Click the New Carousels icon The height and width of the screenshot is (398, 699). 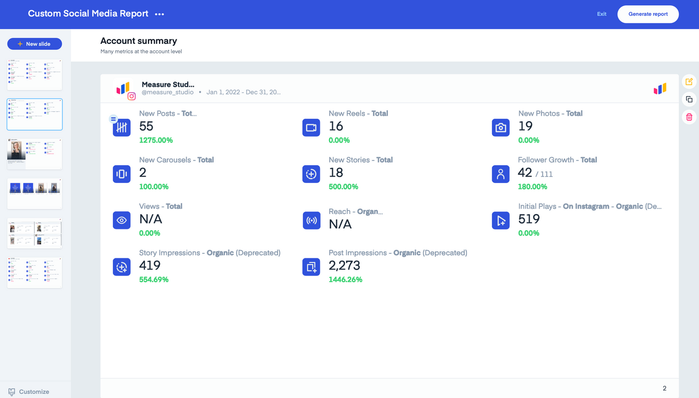point(122,174)
